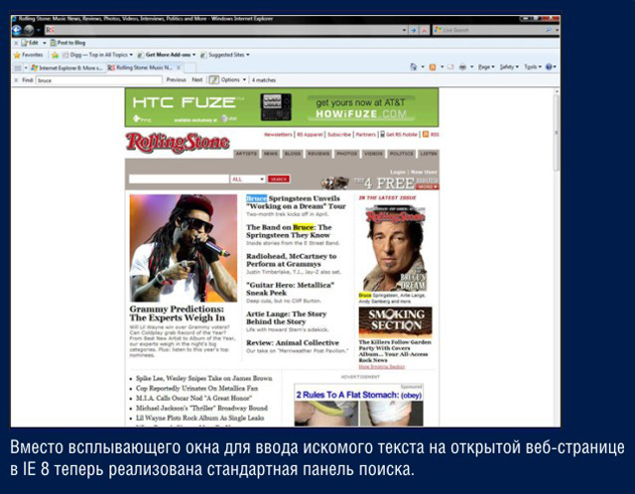Click the orange RSS Feeds icon in command bar
This screenshot has width=635, height=494.
click(433, 66)
